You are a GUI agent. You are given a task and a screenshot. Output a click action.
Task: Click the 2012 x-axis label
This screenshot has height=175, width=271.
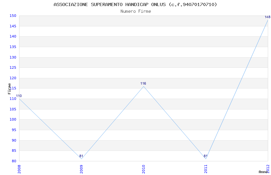[268, 169]
